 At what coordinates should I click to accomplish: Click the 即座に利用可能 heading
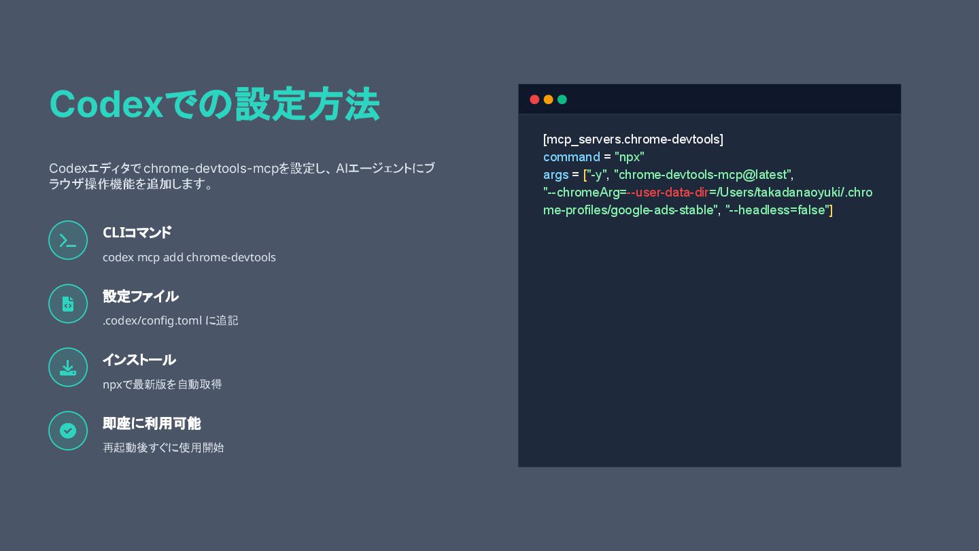(x=152, y=423)
